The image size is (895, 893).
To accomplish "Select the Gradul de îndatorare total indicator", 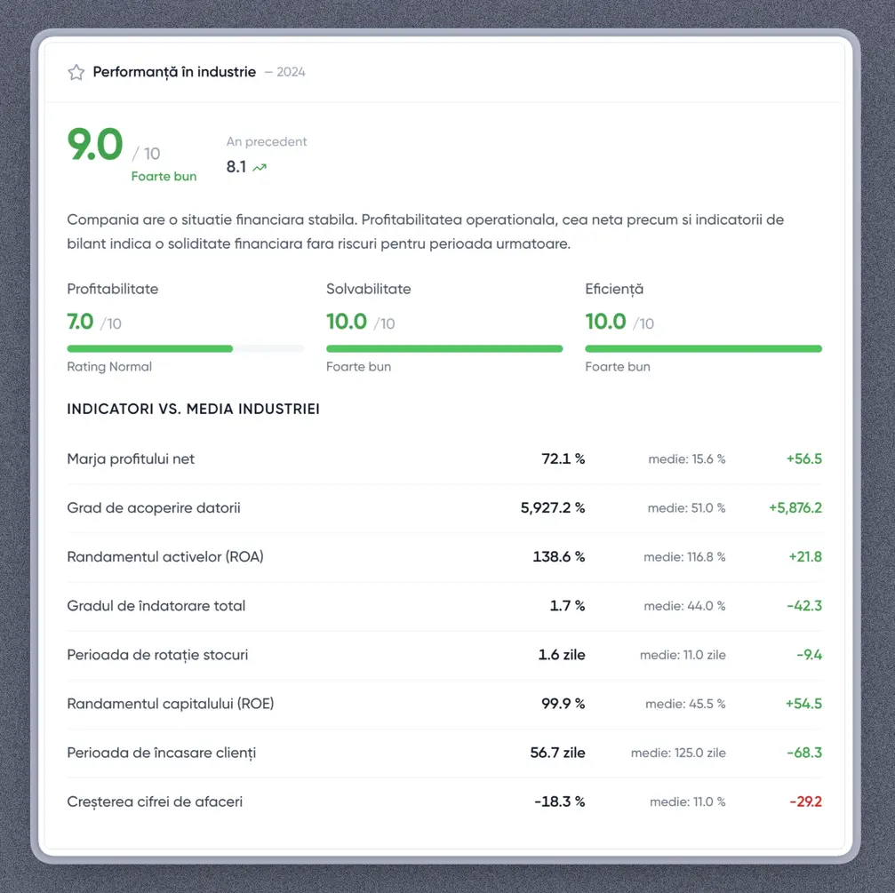I will (x=156, y=606).
